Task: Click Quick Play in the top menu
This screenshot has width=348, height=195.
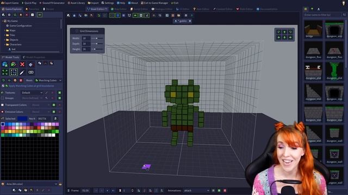Action: [29, 3]
